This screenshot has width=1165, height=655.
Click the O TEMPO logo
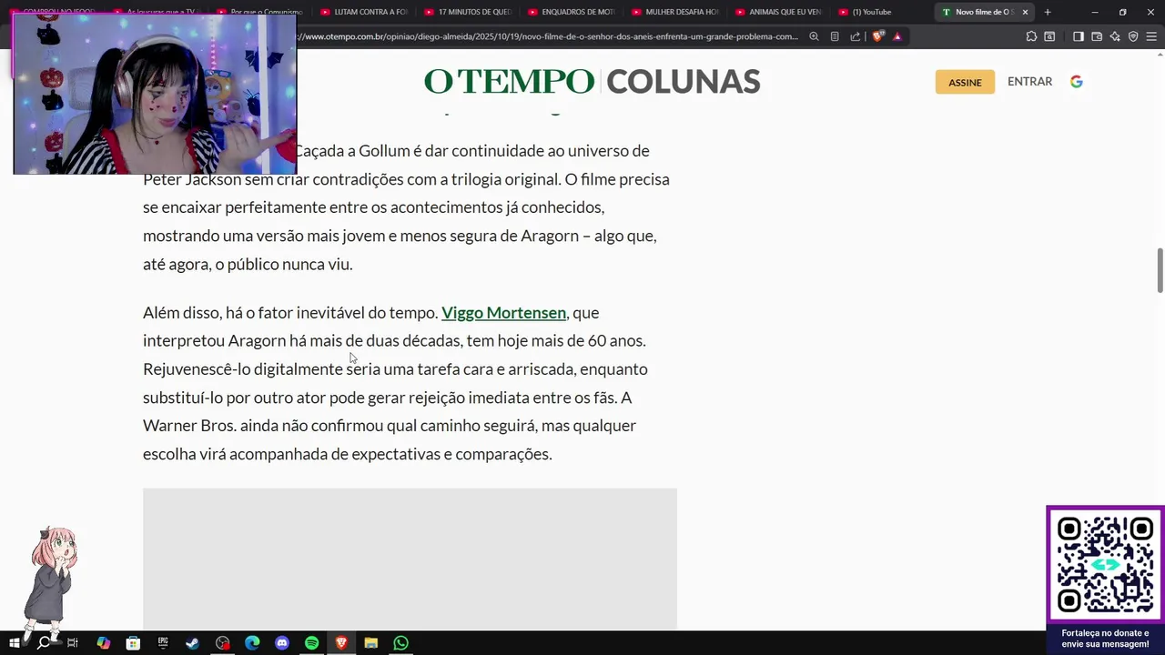pyautogui.click(x=509, y=81)
